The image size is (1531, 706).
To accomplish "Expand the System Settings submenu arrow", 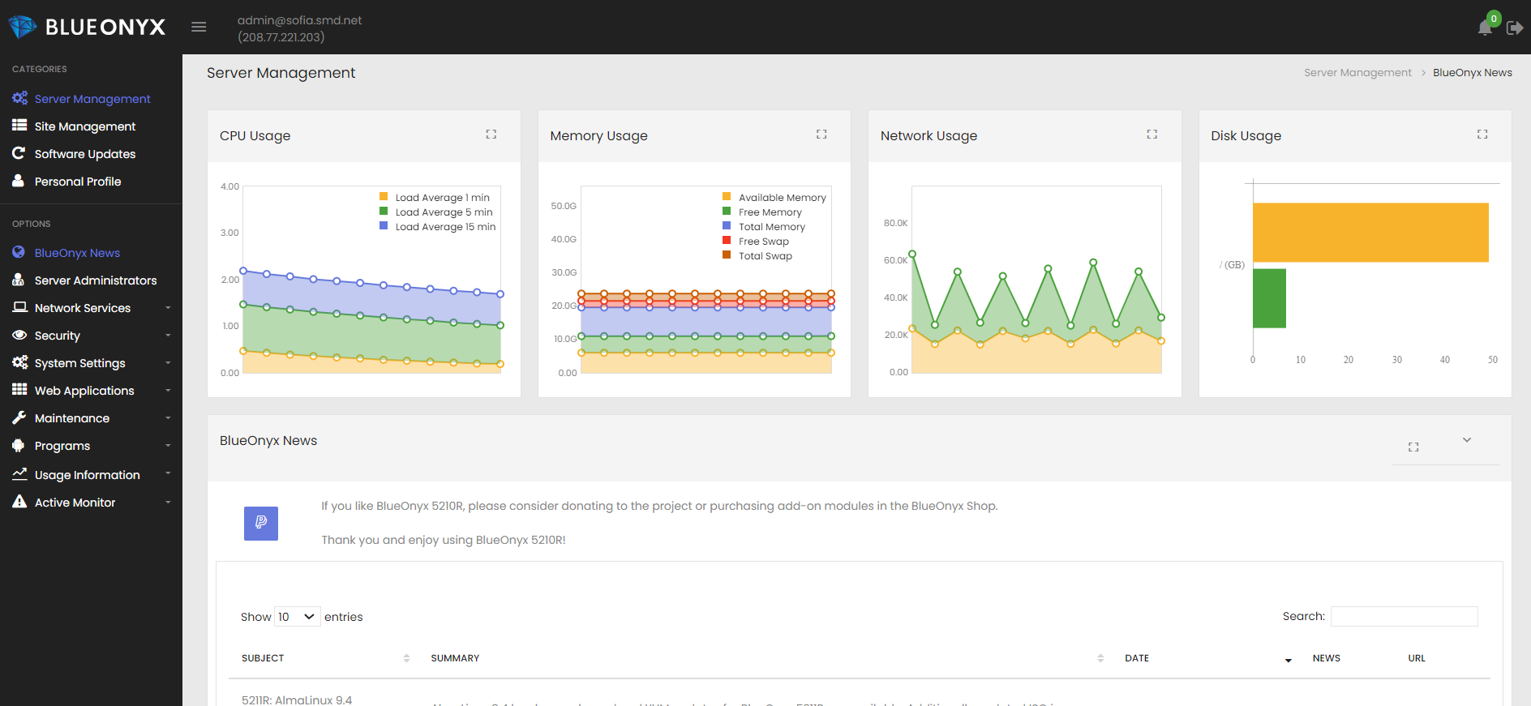I will point(168,363).
